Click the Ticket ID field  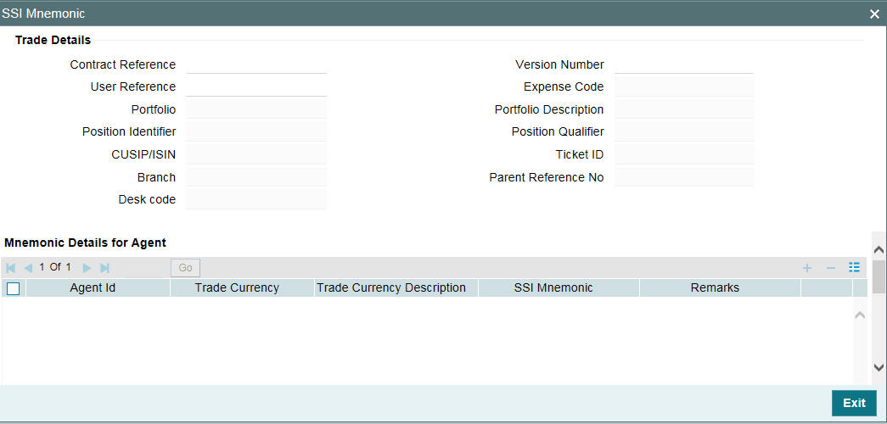[684, 154]
